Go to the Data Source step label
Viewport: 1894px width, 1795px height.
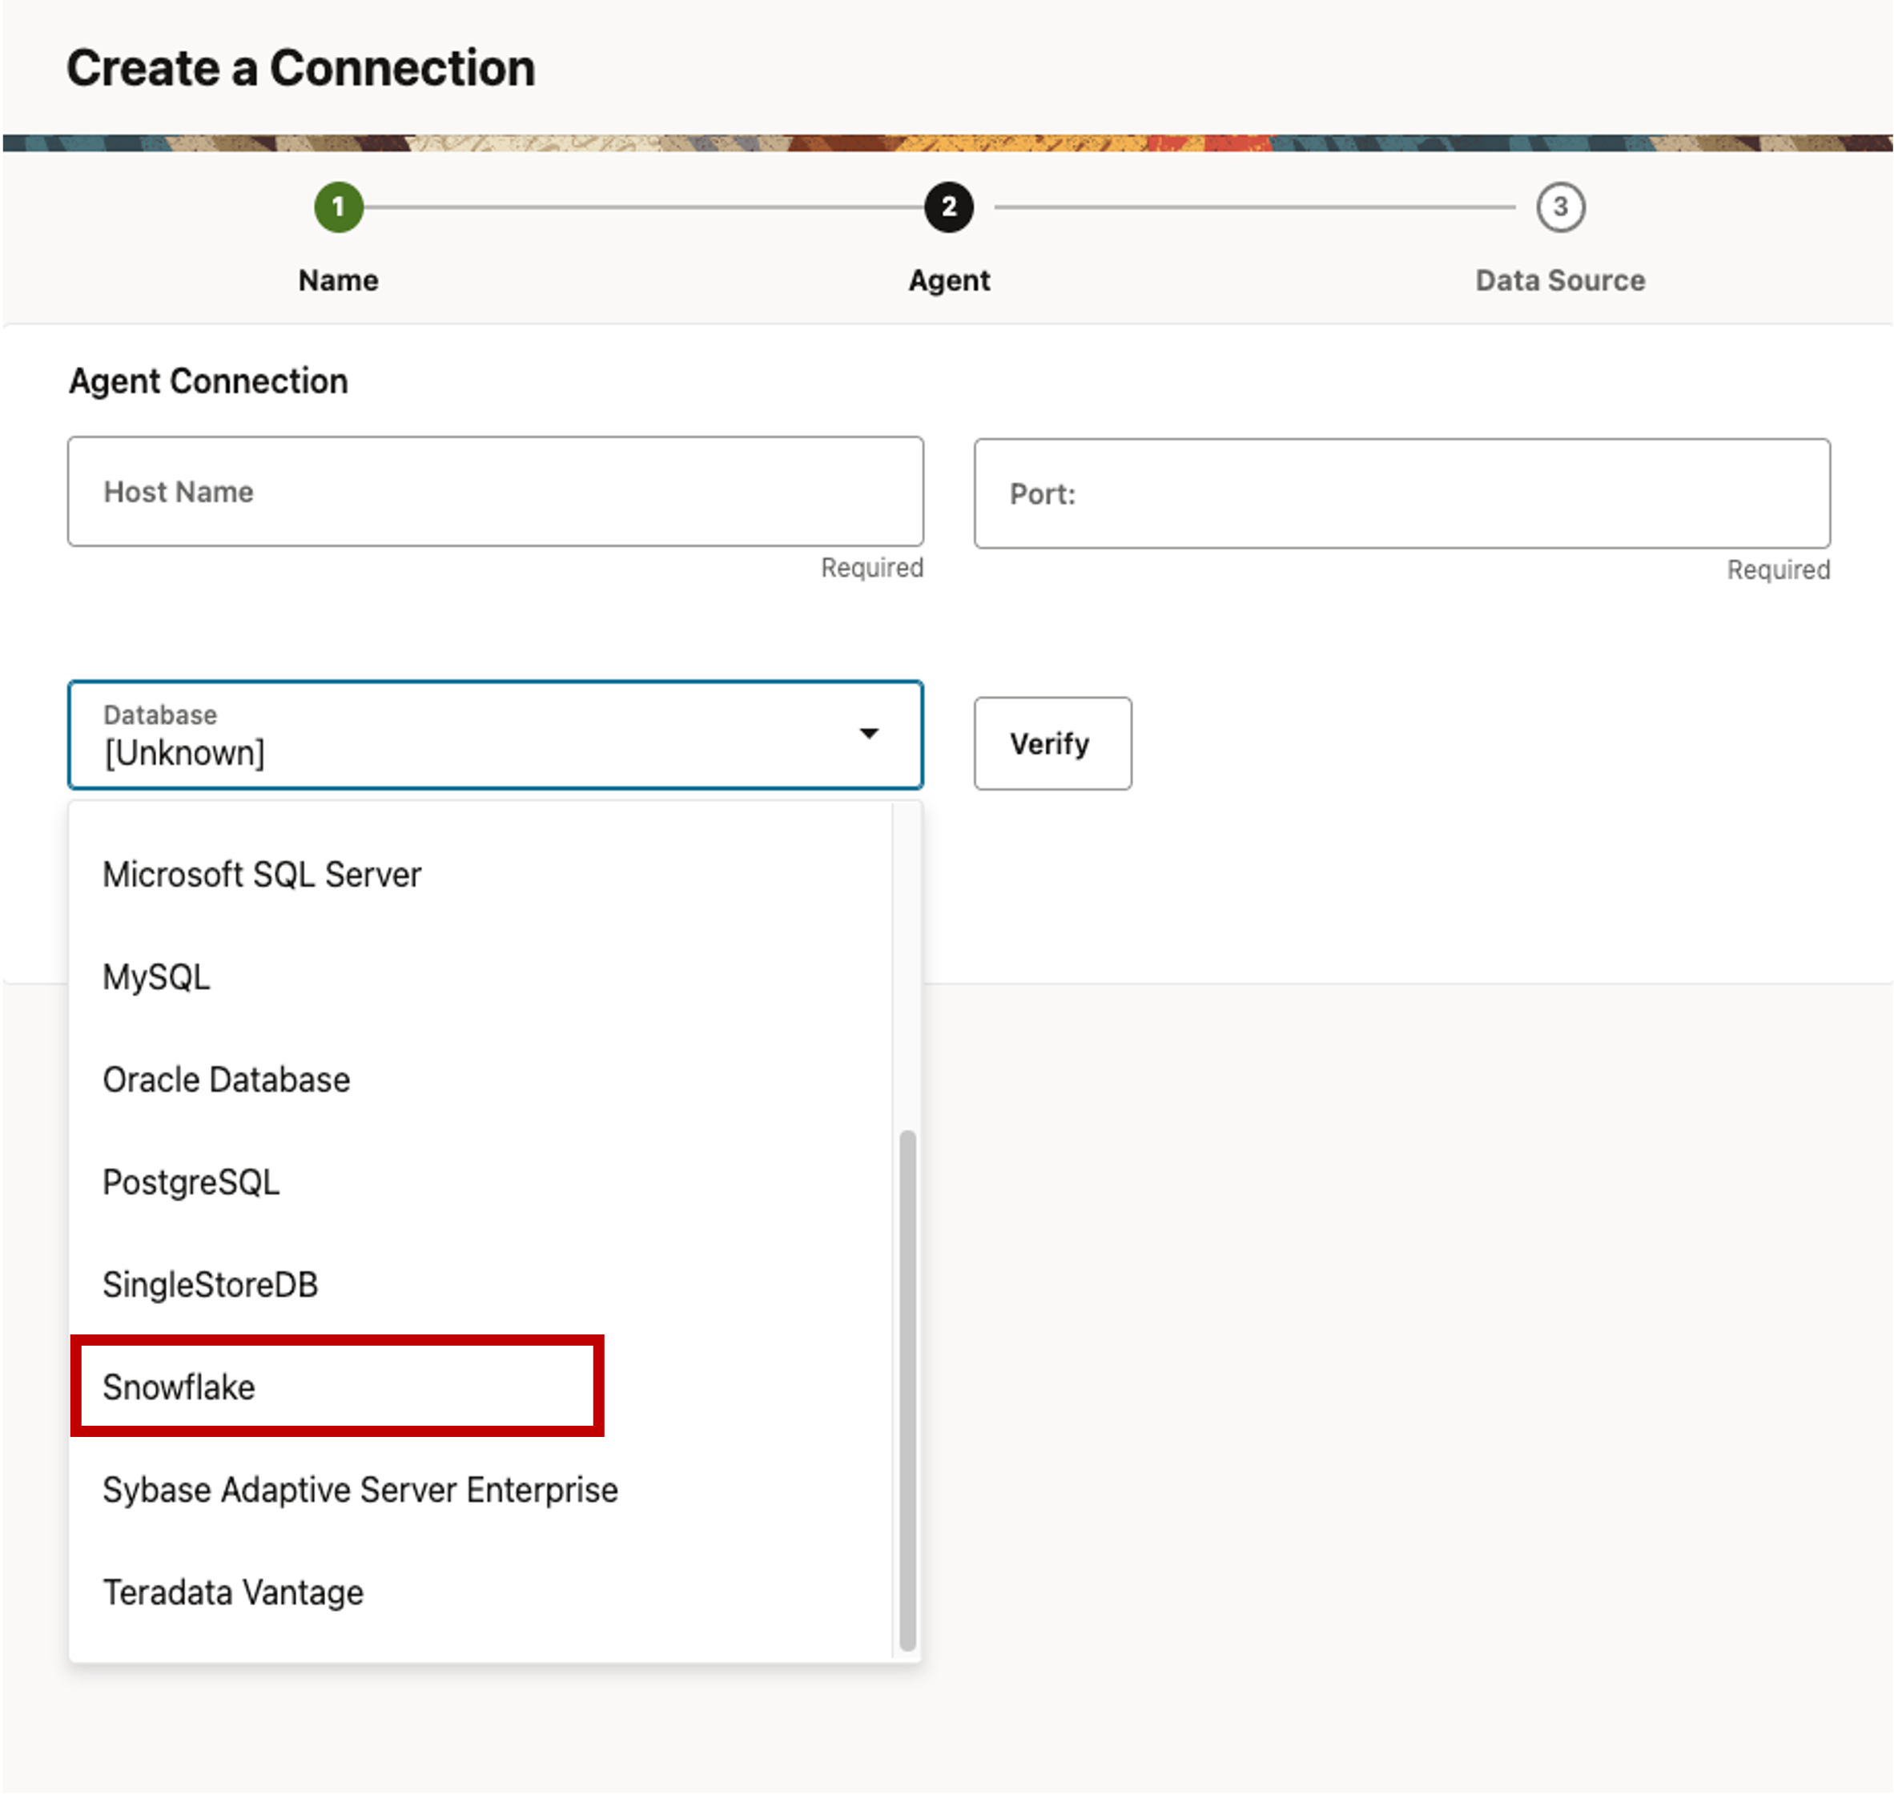(x=1559, y=280)
